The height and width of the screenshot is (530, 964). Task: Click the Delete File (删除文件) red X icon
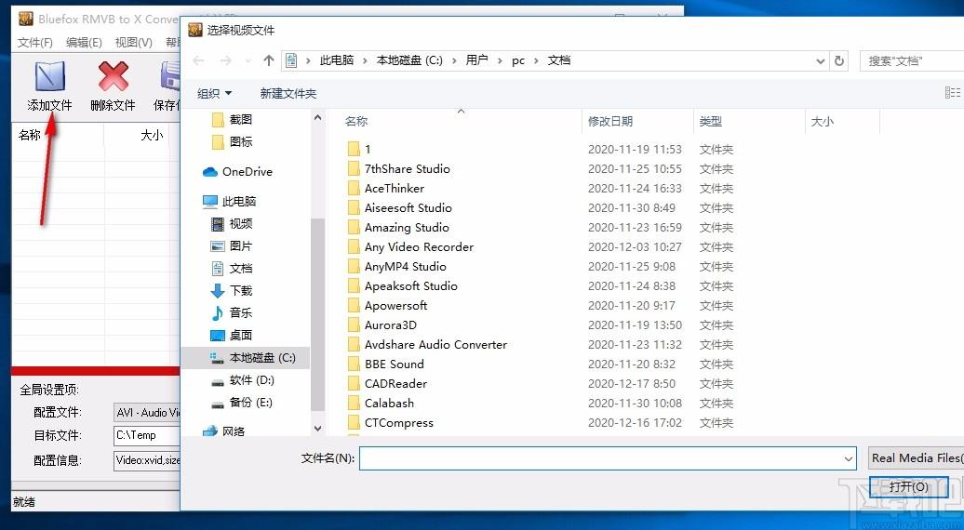point(114,77)
